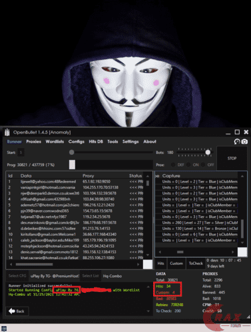Click proxy 65.1.92.192:9050

point(97,182)
